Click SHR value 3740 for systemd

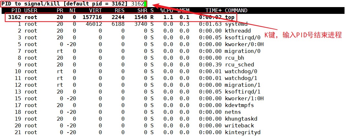point(141,24)
